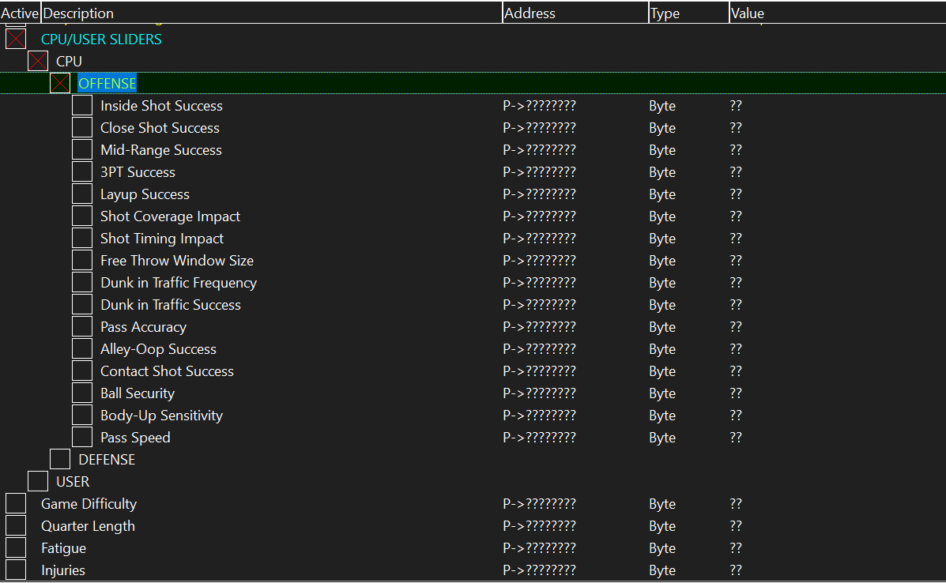946x583 pixels.
Task: Click the Byte type of 3PT Success
Action: [x=662, y=172]
